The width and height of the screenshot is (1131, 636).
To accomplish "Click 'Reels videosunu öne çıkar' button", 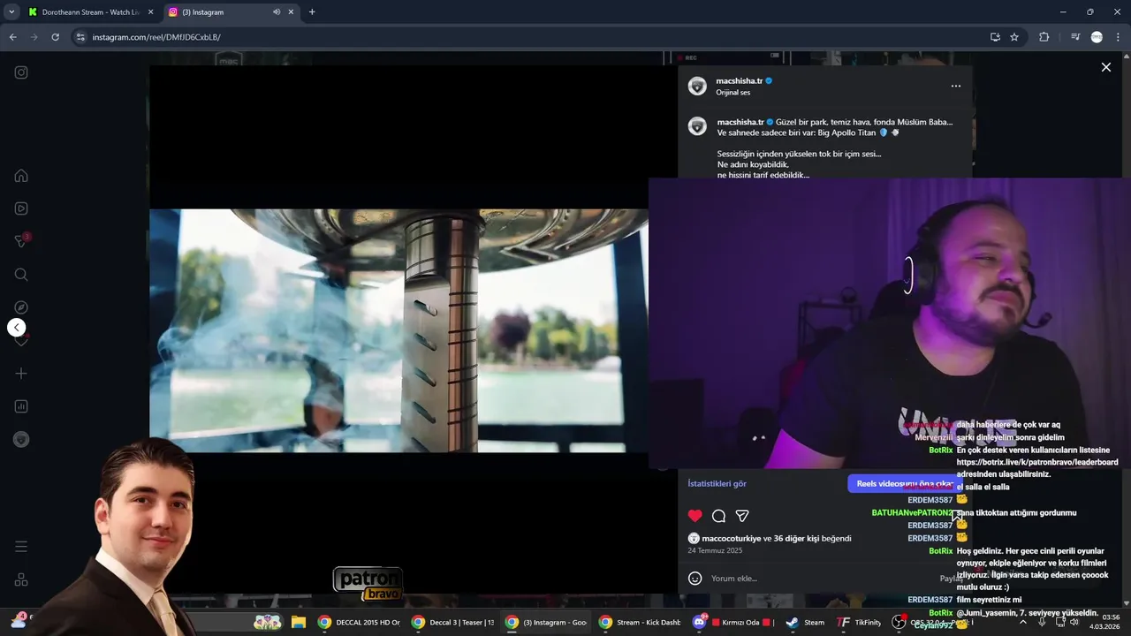I will [903, 484].
